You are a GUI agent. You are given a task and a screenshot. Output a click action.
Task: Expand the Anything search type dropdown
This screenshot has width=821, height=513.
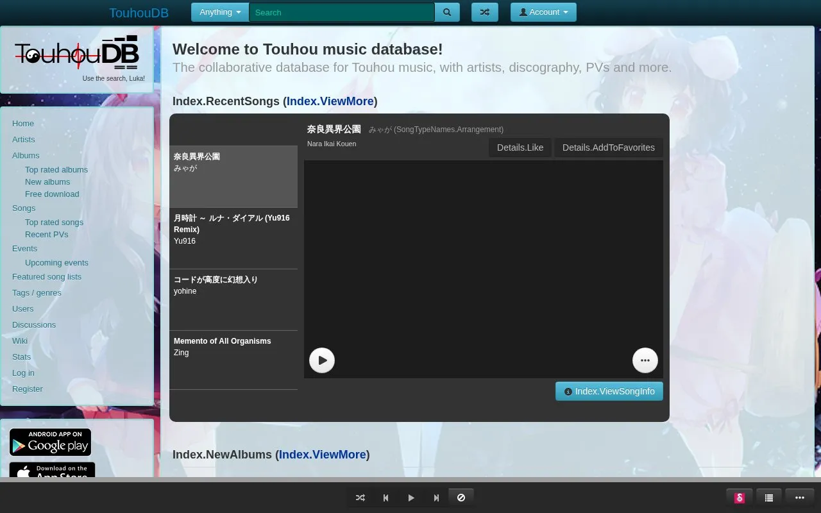click(220, 12)
